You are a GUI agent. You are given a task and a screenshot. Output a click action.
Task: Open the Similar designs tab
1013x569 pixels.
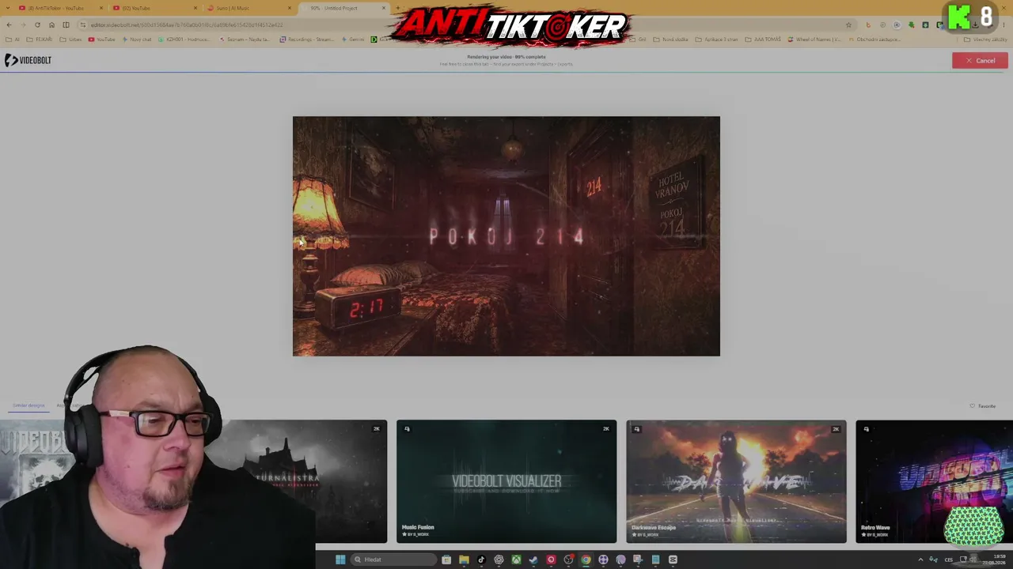tap(28, 405)
